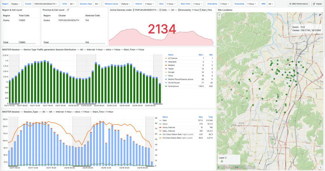Toggle the IoT Device series in legend
Viewport: 325px width, 171px height.
point(172,58)
